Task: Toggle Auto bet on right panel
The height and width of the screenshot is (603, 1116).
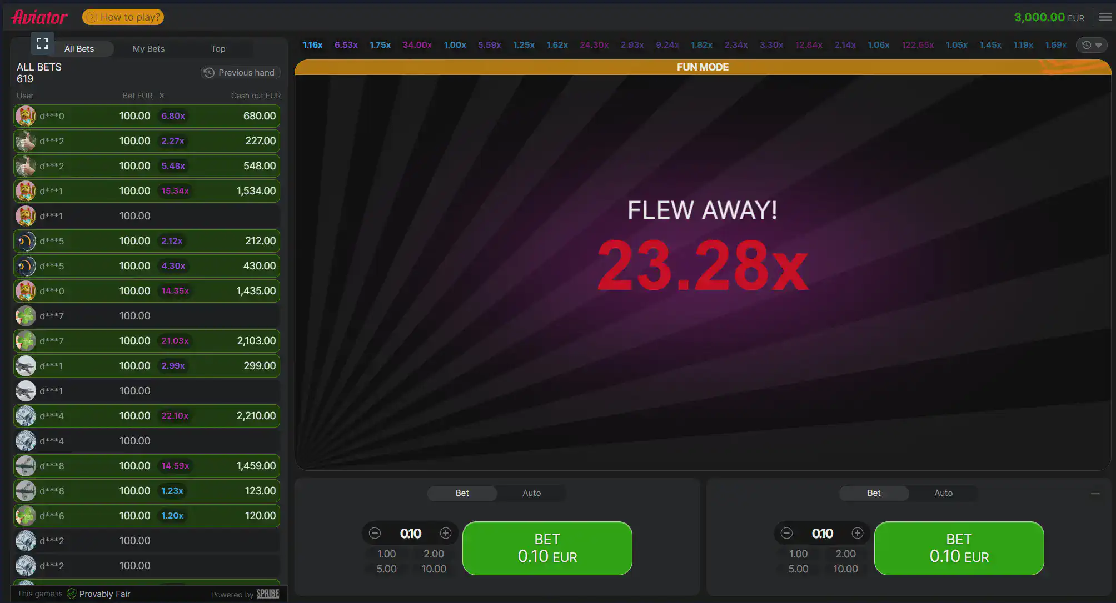Action: [942, 493]
